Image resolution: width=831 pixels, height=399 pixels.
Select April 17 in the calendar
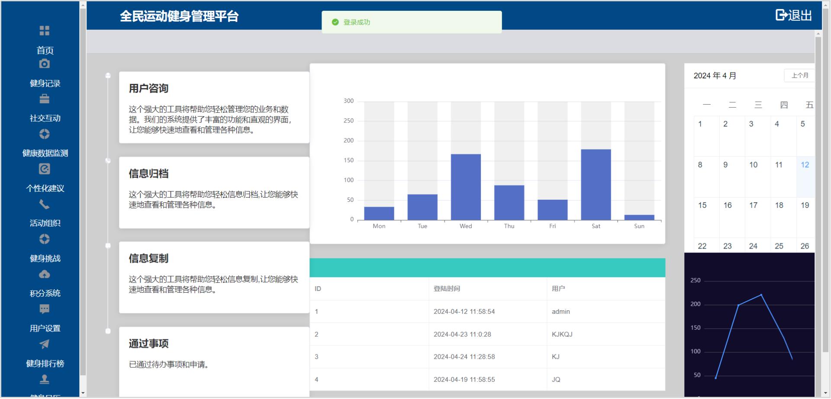[x=754, y=206]
